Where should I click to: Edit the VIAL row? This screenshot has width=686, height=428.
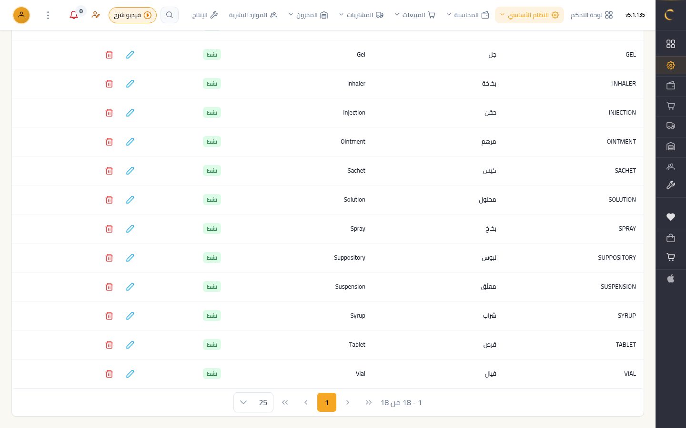pos(130,374)
